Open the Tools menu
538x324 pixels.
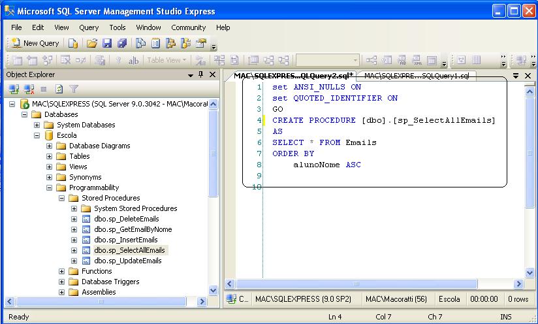(118, 27)
